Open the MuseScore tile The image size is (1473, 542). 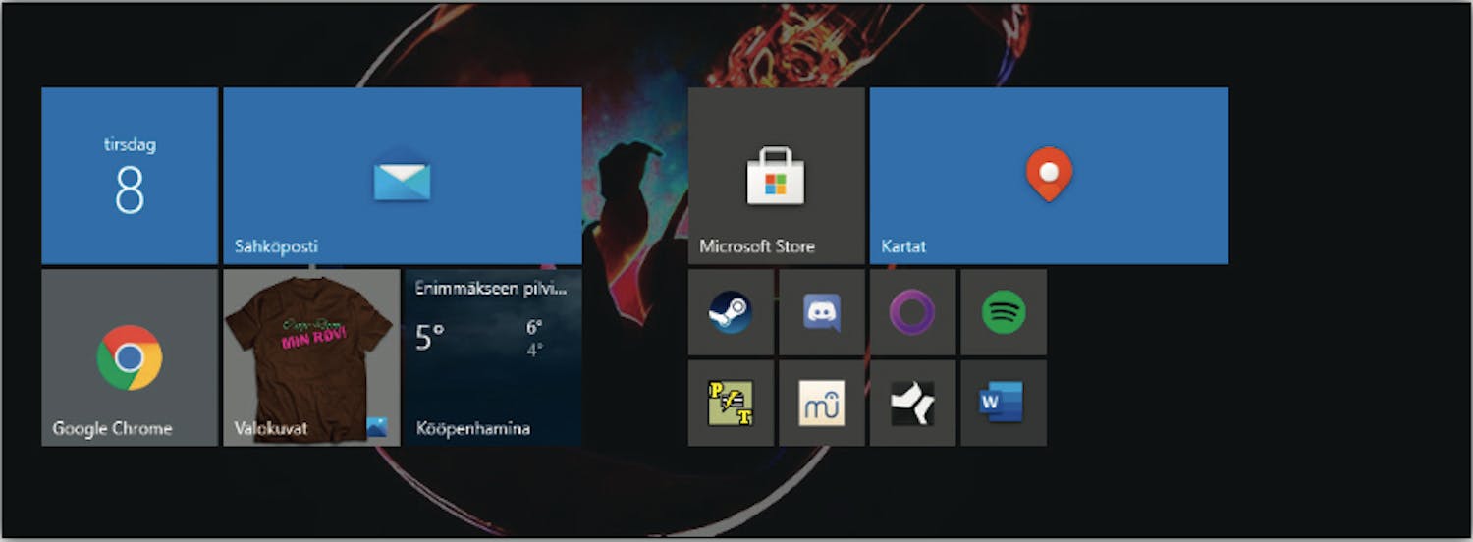pos(822,404)
